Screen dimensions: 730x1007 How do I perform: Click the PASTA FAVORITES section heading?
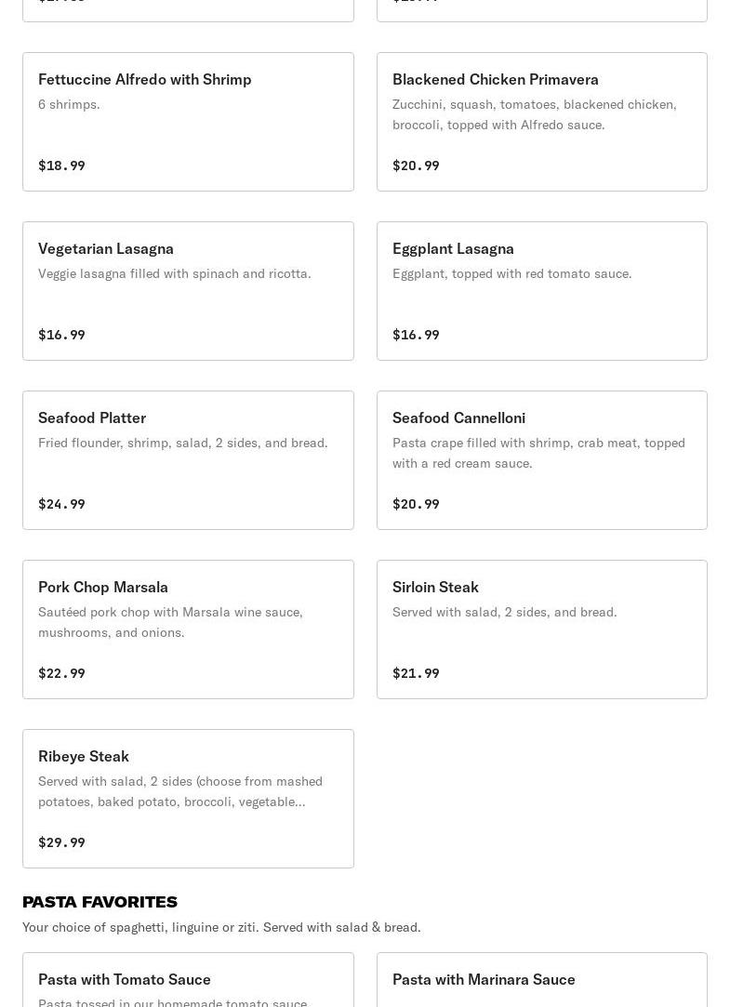click(x=100, y=902)
